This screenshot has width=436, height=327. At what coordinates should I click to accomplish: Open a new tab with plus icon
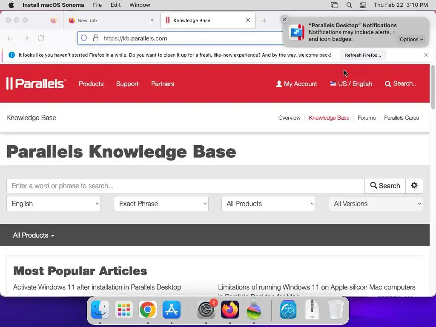click(x=264, y=20)
